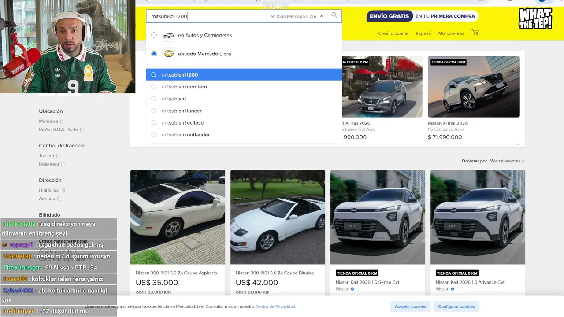Click magnifier icon beside mitsubishi eclipse suggestion
564x317 pixels.
[x=154, y=123]
